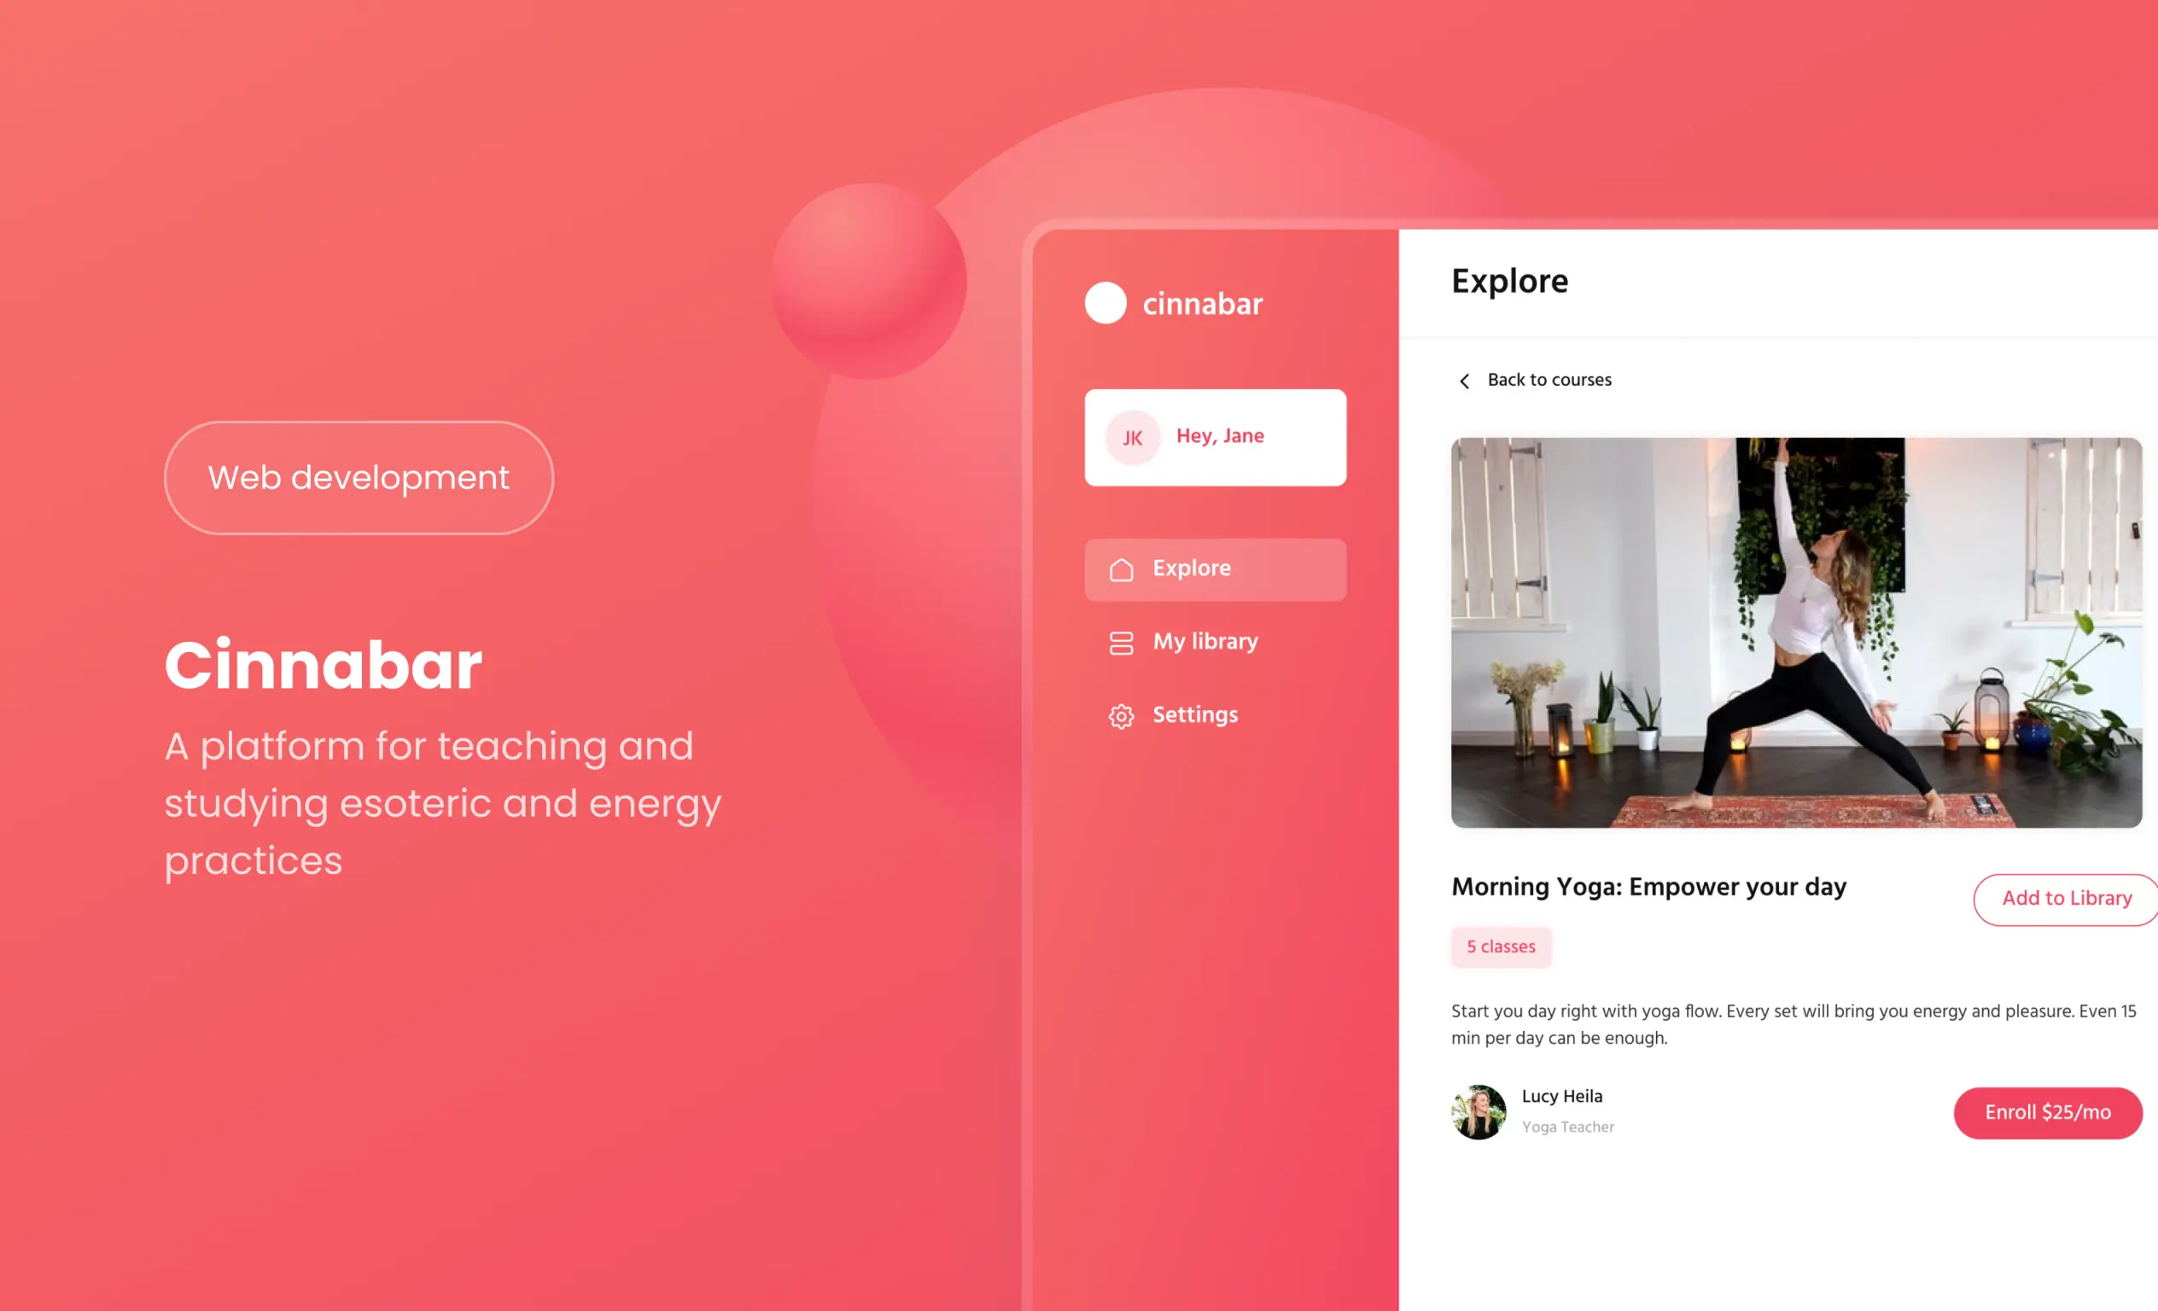Click the 5 classes tag expander

pos(1502,946)
